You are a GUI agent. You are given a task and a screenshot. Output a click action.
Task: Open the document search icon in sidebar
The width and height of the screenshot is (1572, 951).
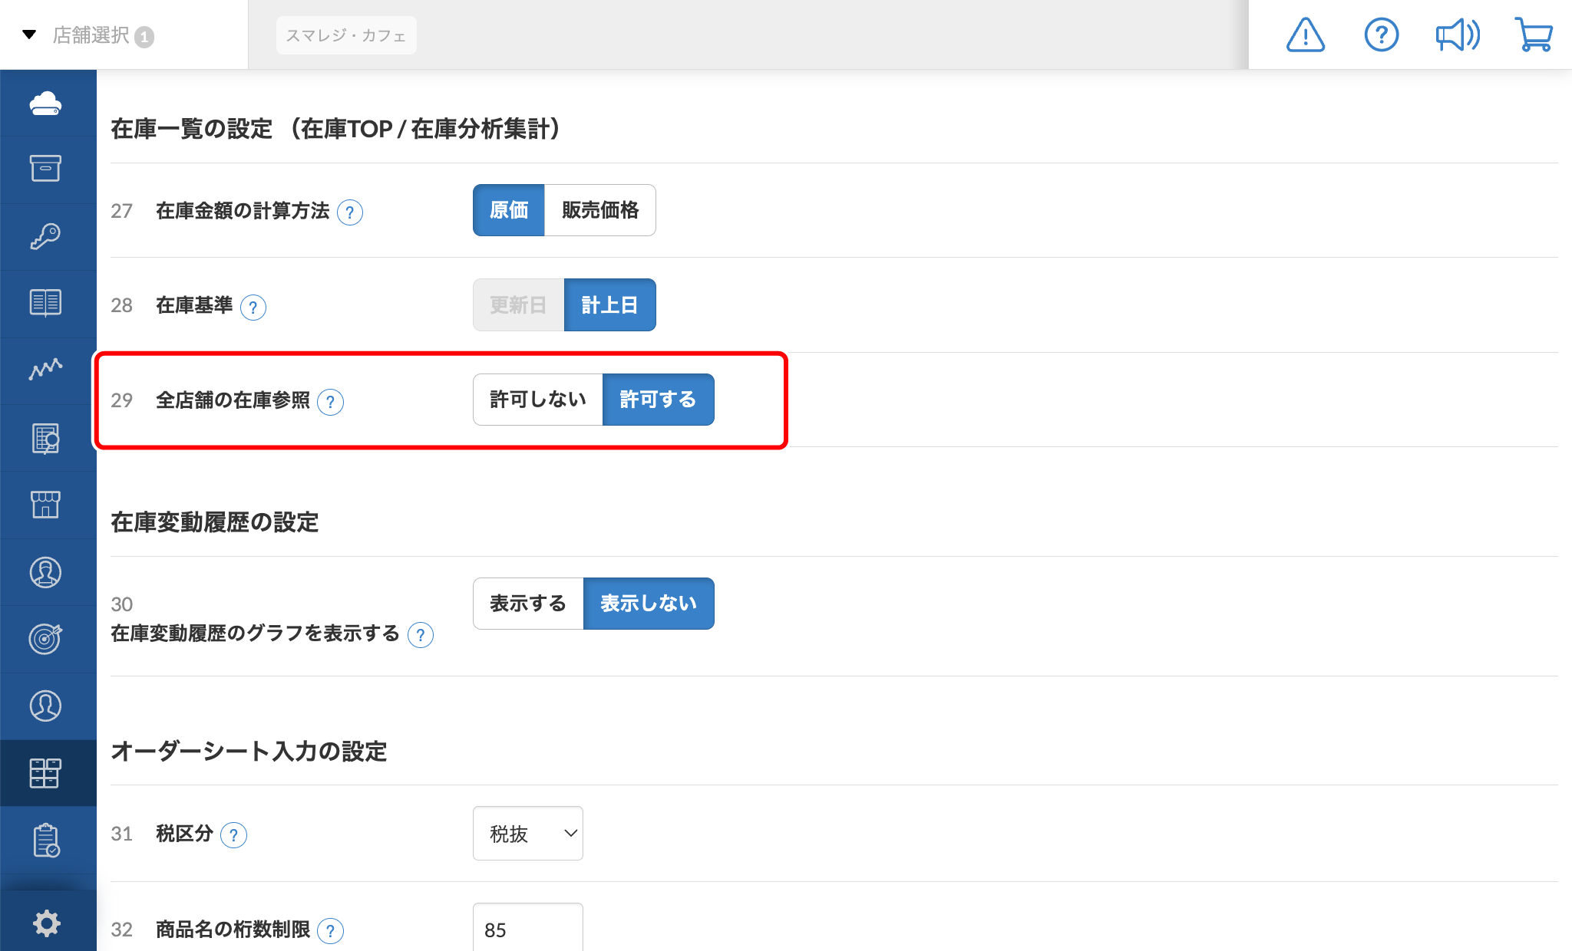point(46,438)
